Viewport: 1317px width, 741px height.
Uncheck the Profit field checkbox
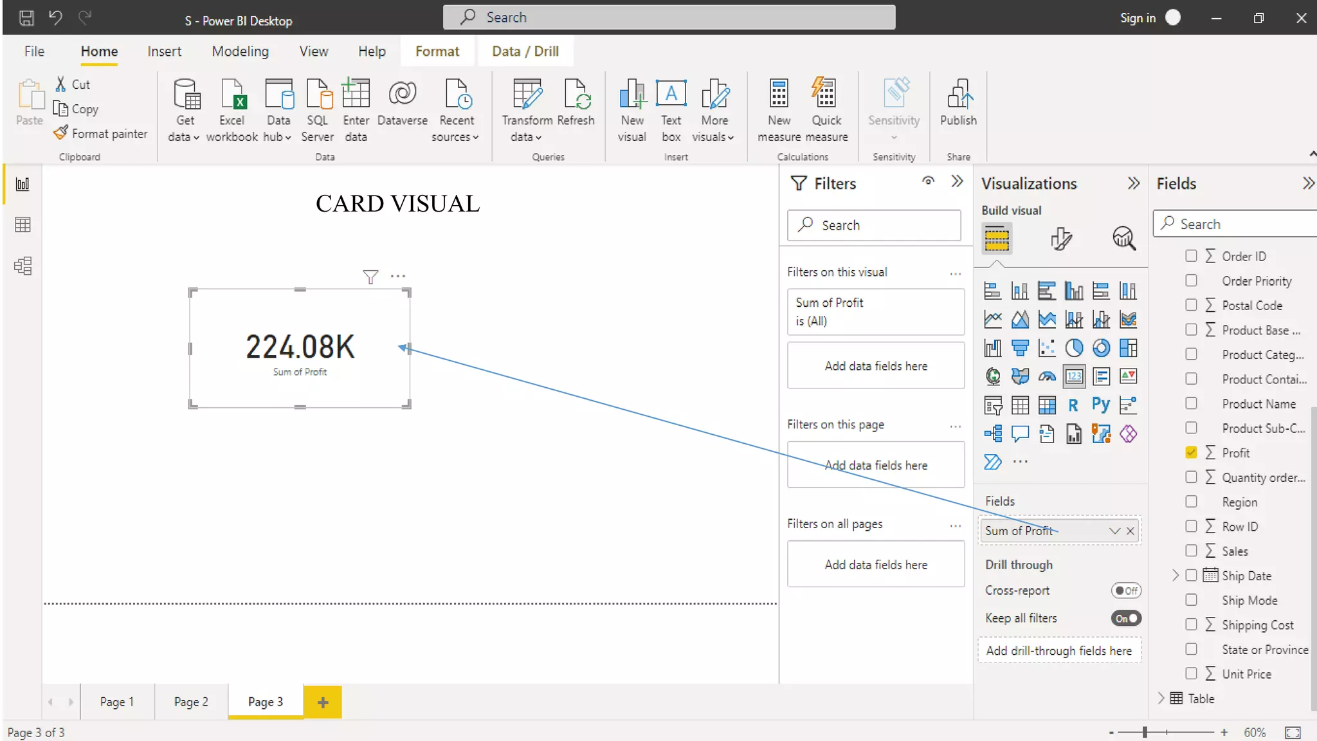[x=1191, y=453]
